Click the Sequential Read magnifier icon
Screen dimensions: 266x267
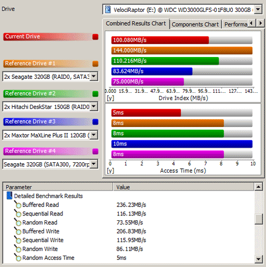coord(18,214)
